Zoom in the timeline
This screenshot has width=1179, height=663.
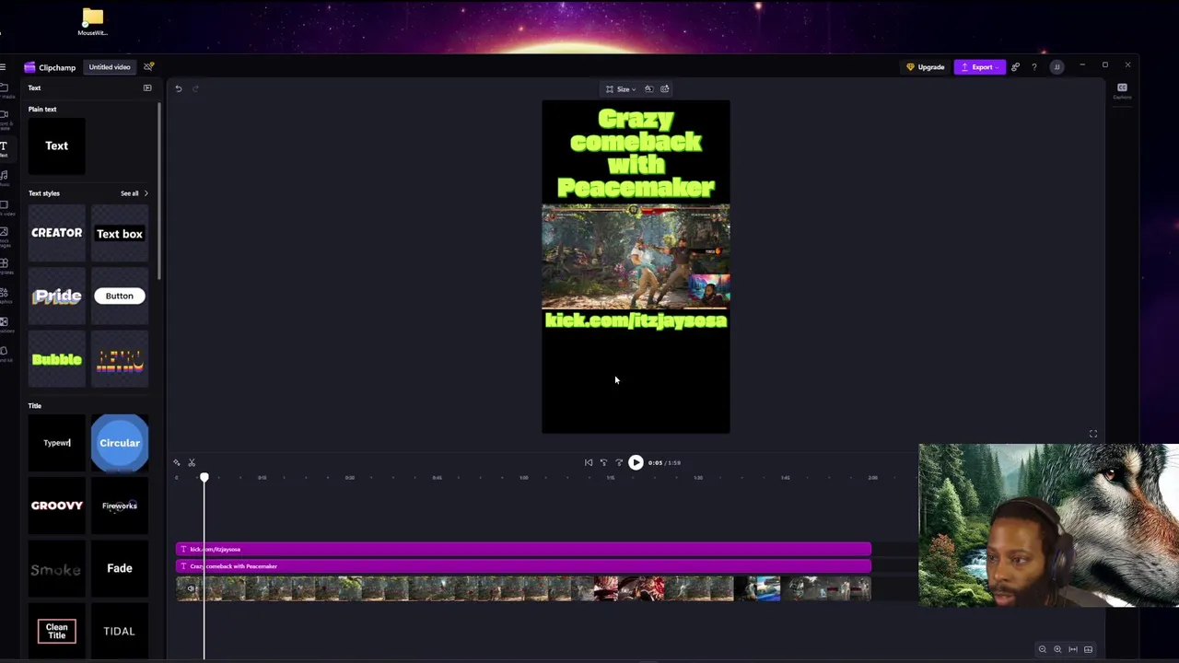pyautogui.click(x=1057, y=649)
